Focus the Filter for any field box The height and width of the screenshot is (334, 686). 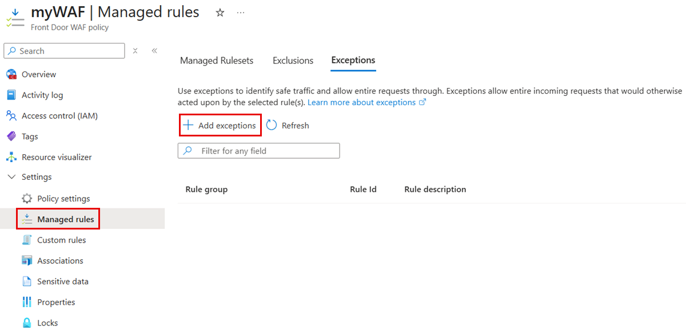click(259, 151)
